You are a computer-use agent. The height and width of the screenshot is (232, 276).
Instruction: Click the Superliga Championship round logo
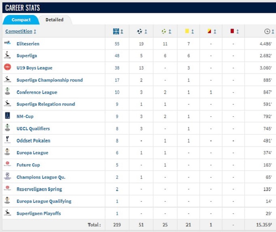(7, 79)
